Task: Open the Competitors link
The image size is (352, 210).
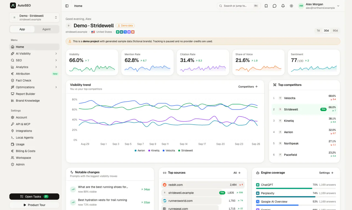Action: point(248,86)
